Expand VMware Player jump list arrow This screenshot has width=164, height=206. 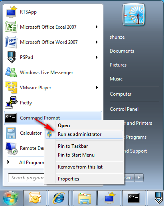(x=97, y=88)
